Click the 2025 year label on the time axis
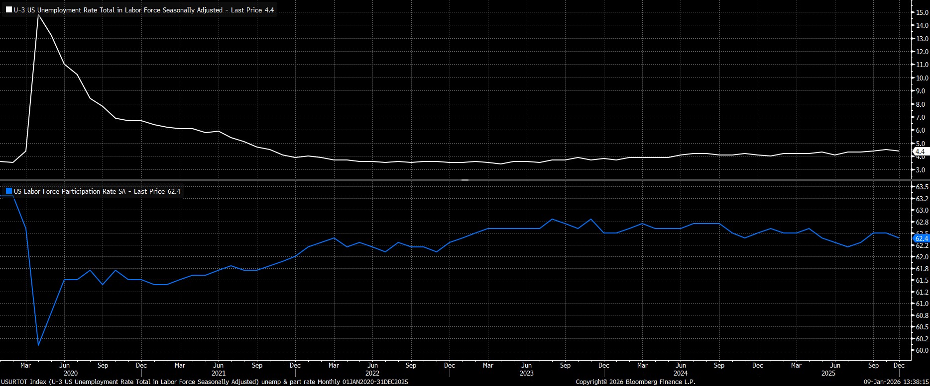930x386 pixels. click(x=828, y=373)
